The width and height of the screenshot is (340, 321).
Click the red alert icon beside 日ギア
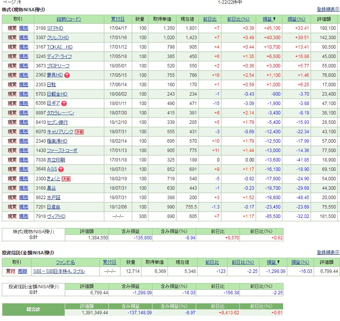64,103
